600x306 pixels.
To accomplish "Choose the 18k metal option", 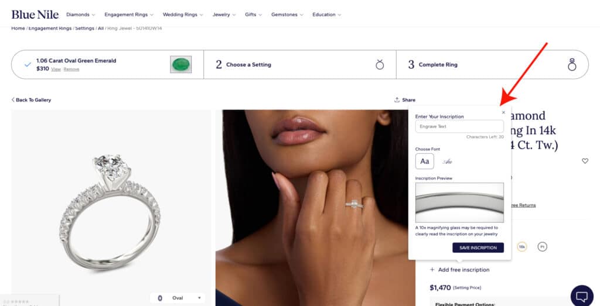I will (x=521, y=247).
